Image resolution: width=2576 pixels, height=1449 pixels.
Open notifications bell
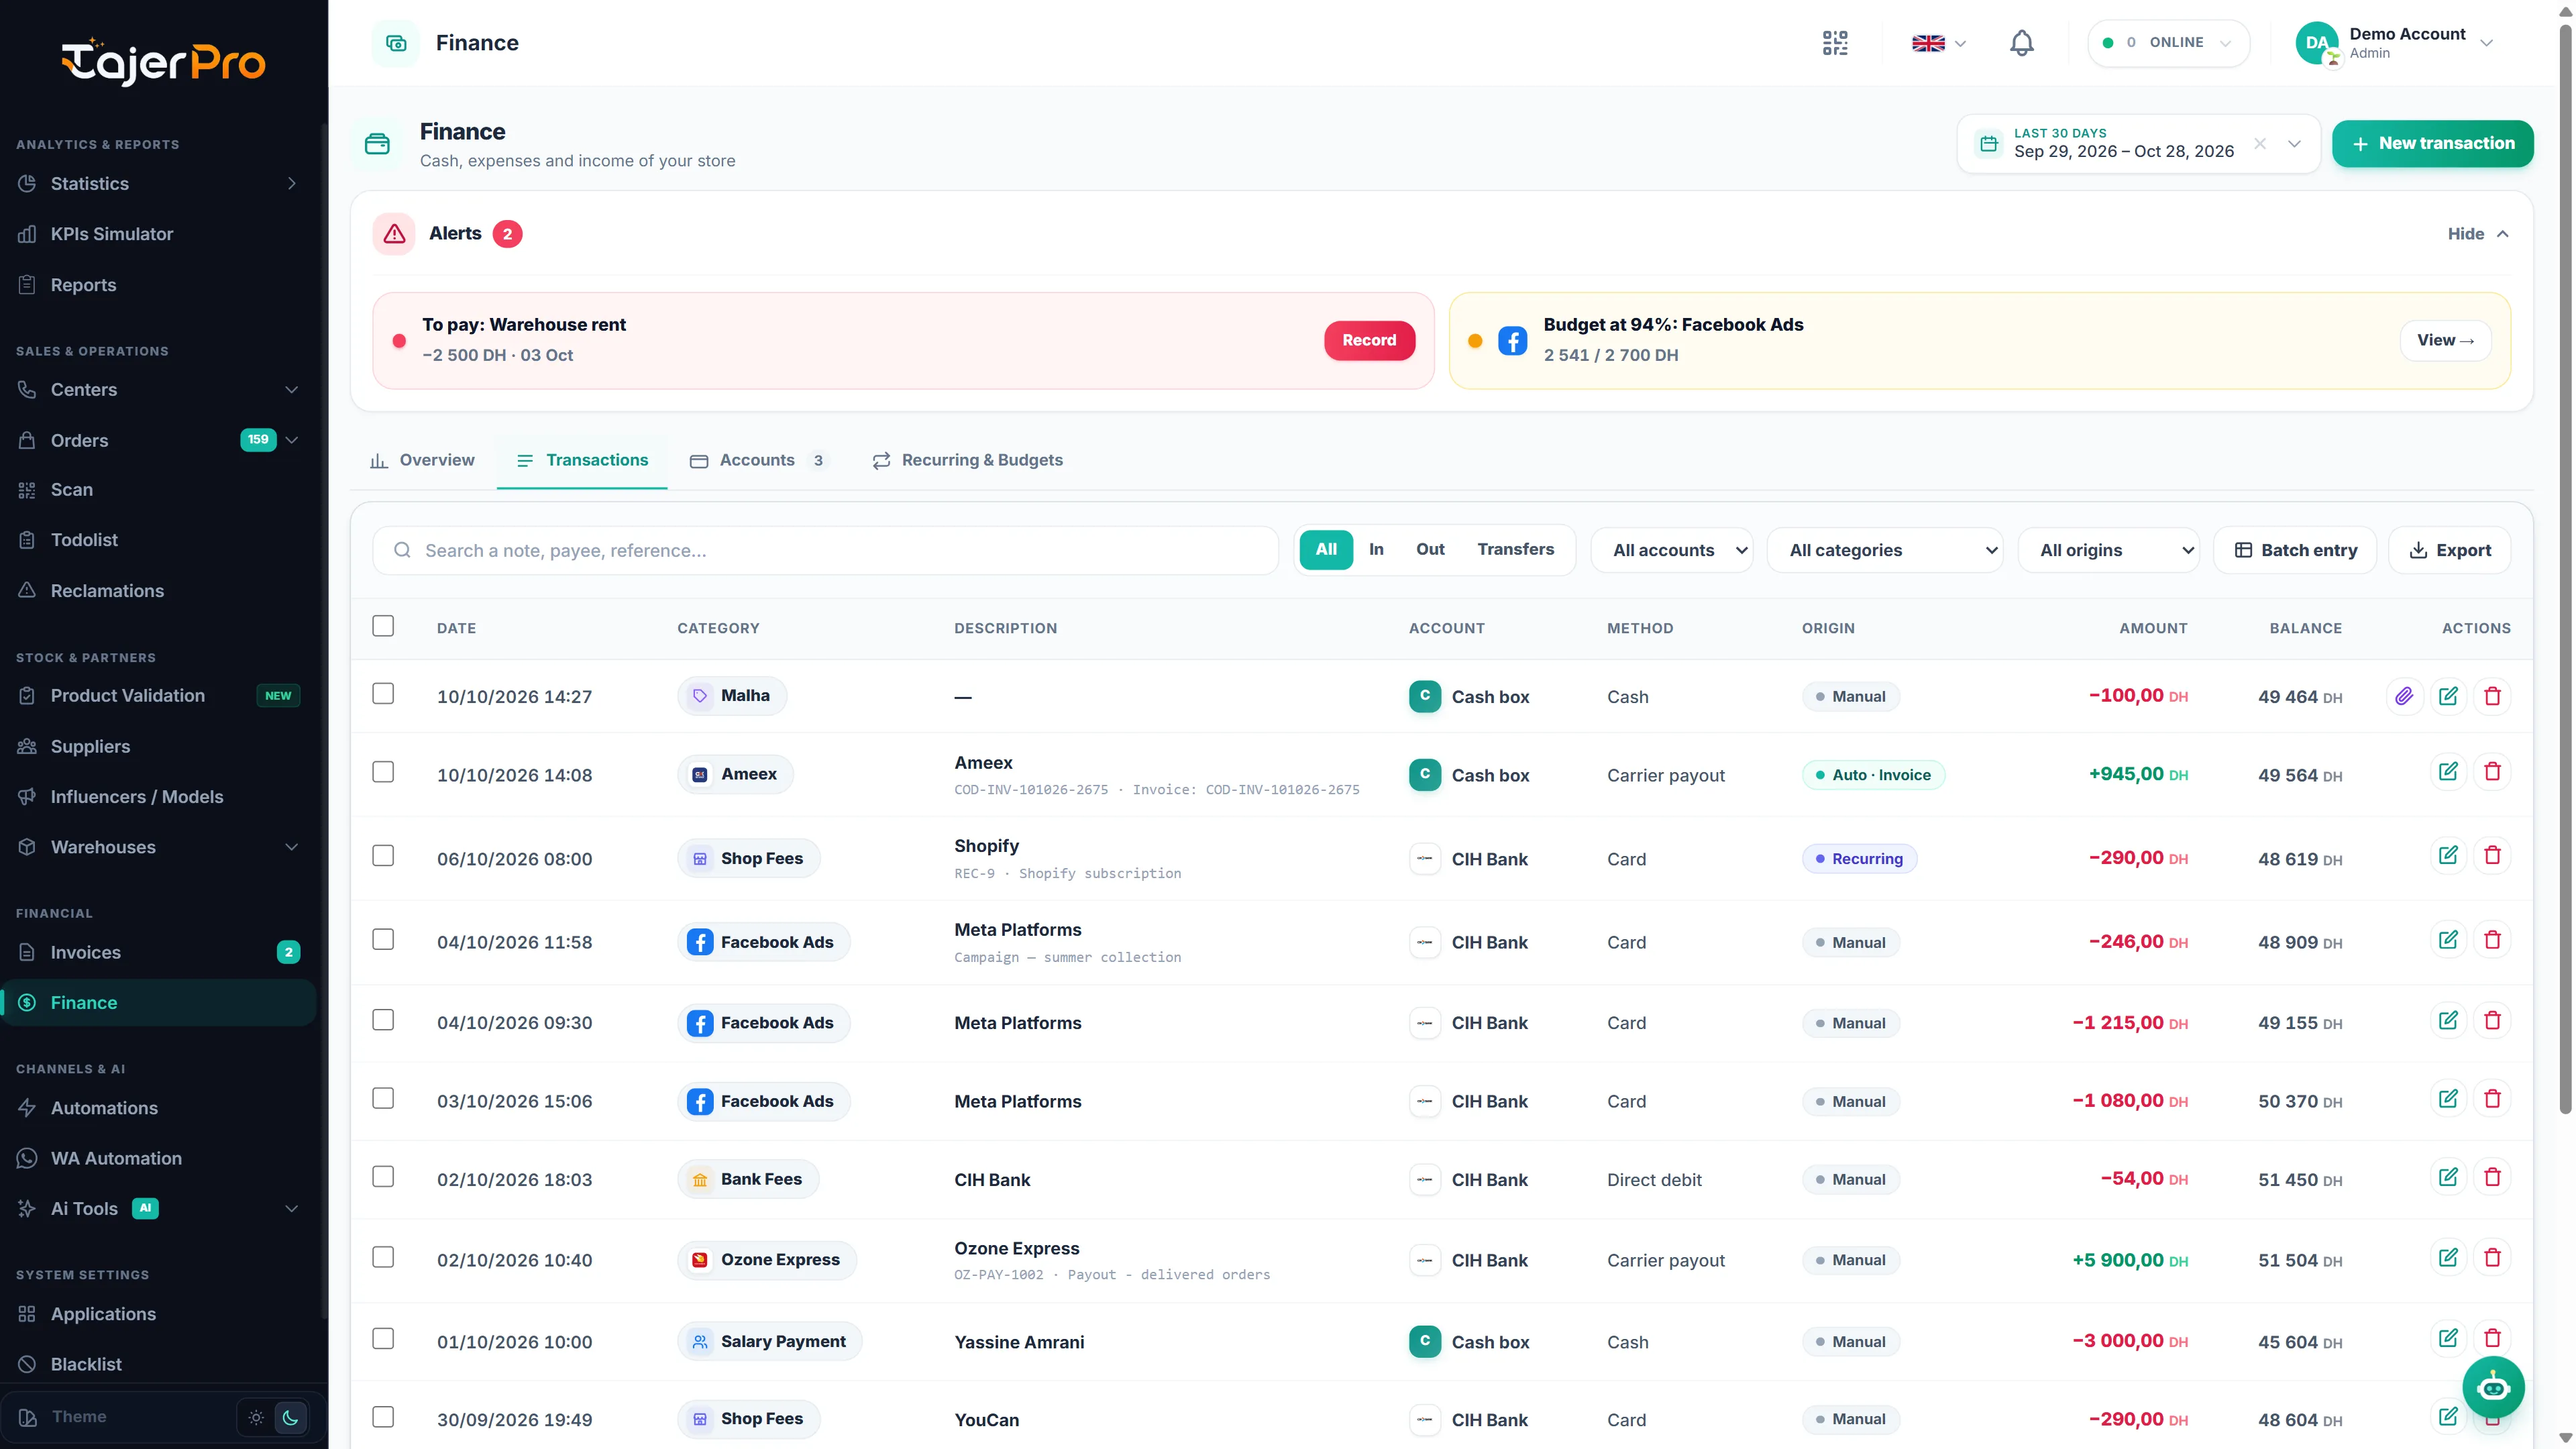click(x=2021, y=43)
